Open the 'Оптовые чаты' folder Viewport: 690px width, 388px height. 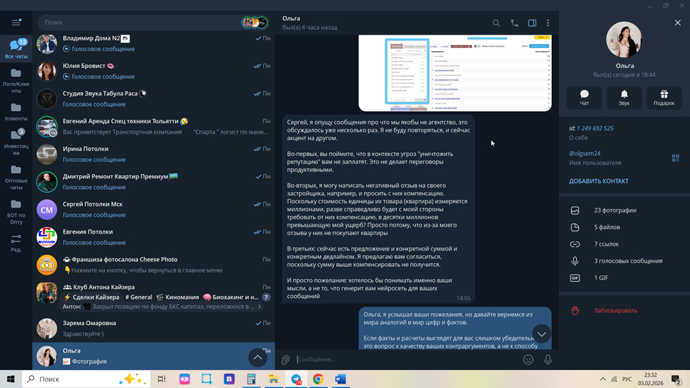[16, 178]
